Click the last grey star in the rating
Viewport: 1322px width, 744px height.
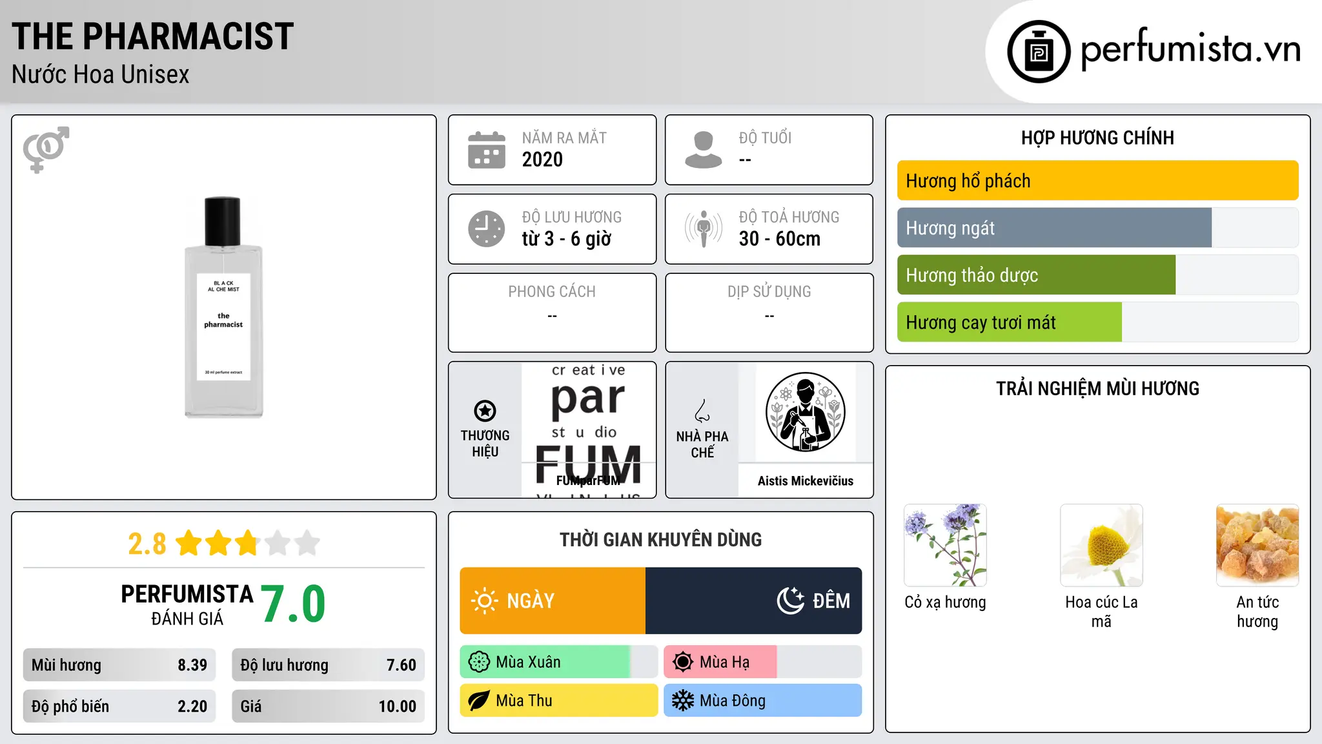coord(307,543)
